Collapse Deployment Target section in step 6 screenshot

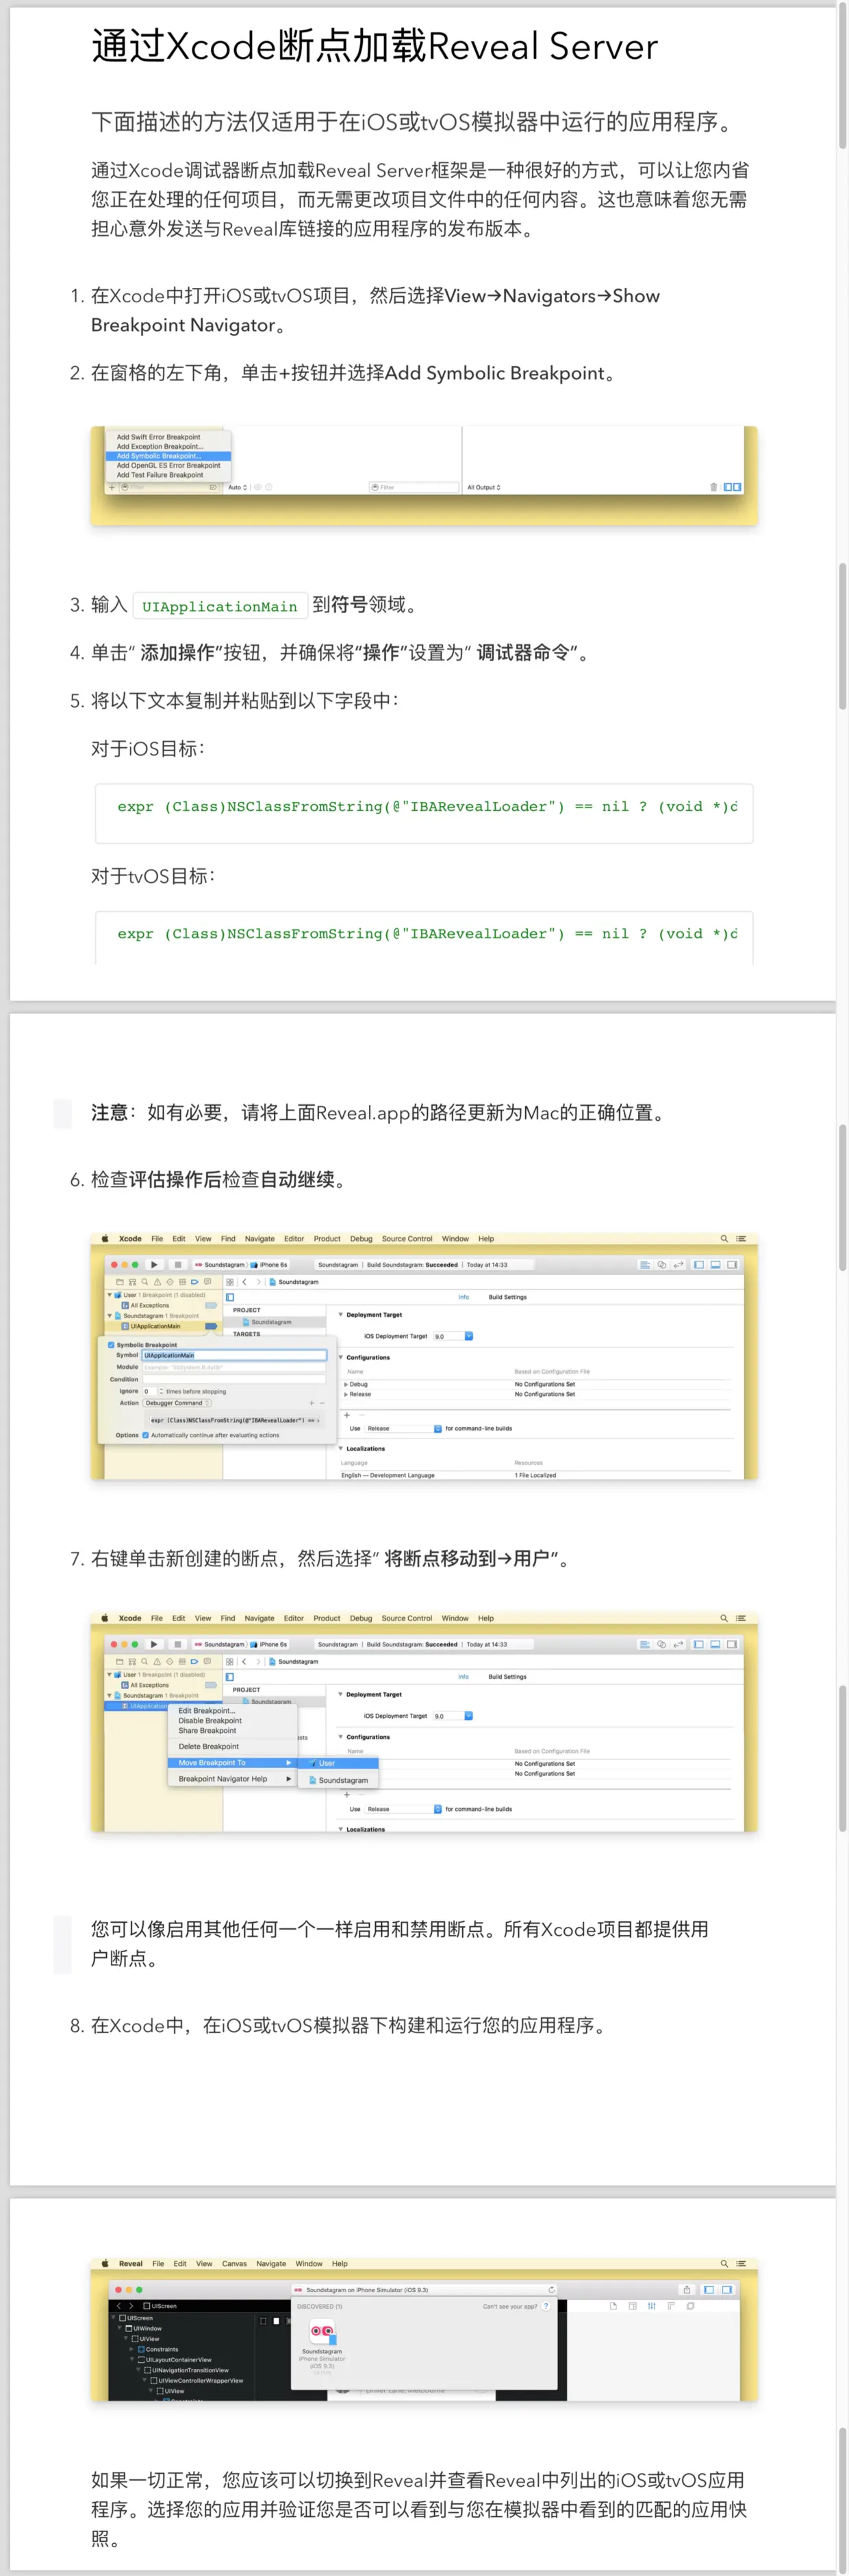pyautogui.click(x=340, y=1315)
